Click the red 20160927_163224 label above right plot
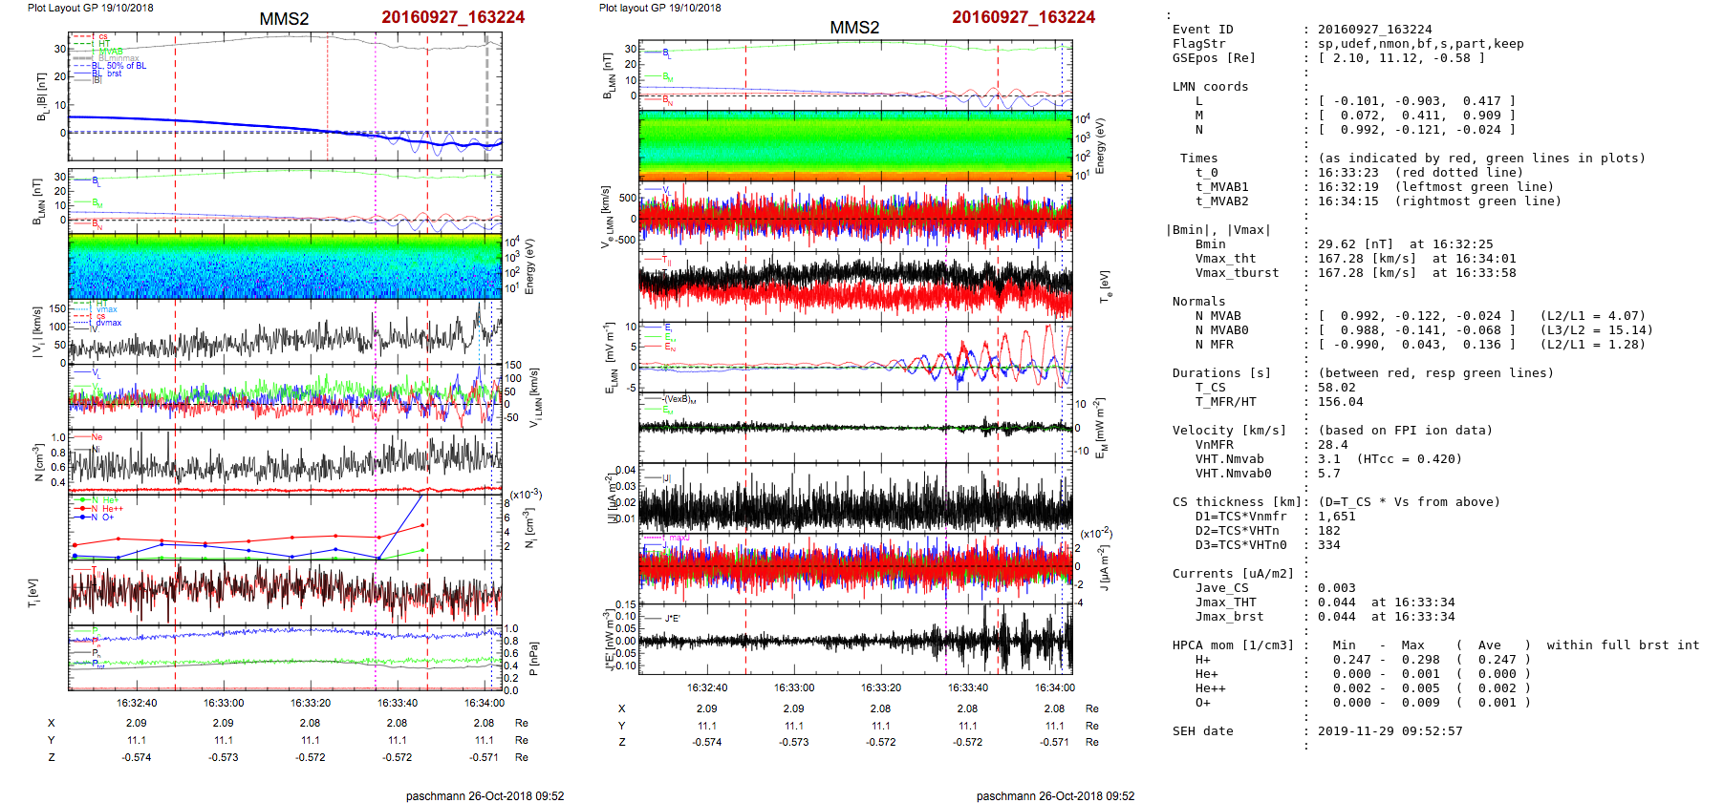Screen dimensions: 1724x803 point(1023,17)
